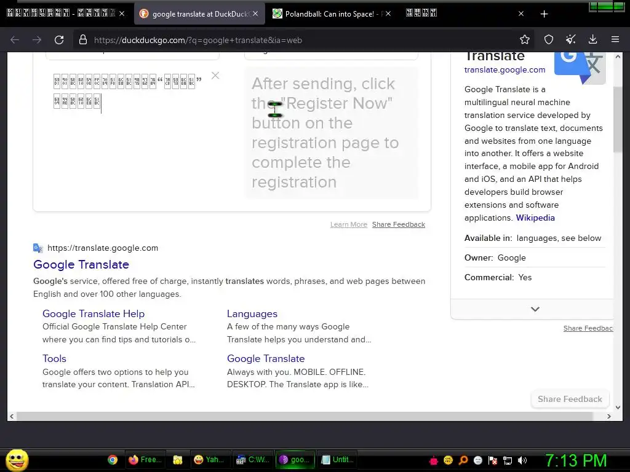Click the 'Owner: Google' row
Image resolution: width=630 pixels, height=472 pixels.
pos(535,258)
